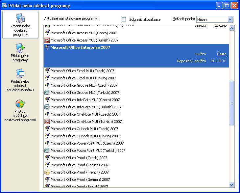Enable Zobrazit aktualizace checkbox

[124, 19]
